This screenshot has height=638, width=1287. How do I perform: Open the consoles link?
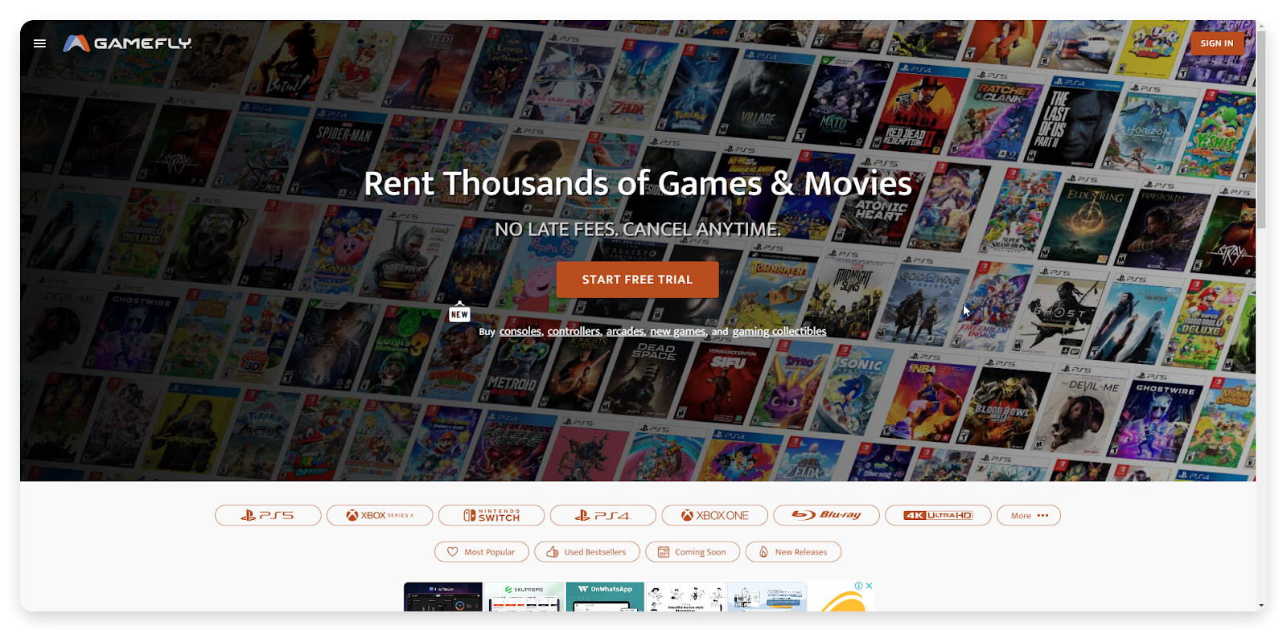point(520,331)
